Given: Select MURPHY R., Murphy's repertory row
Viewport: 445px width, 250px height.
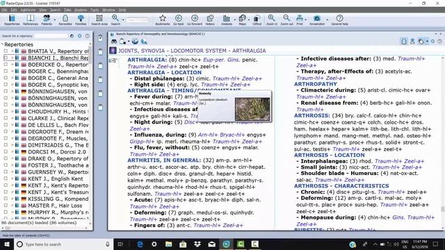Looking at the screenshot, I should click(58, 212).
